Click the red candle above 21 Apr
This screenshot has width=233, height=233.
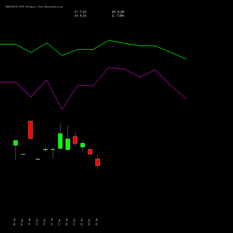pyautogui.click(x=75, y=140)
